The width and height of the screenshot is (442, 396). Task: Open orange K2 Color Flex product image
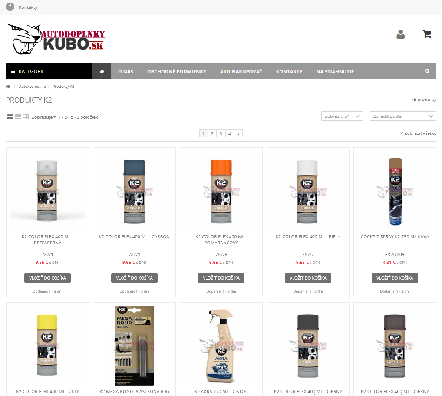[x=221, y=191]
